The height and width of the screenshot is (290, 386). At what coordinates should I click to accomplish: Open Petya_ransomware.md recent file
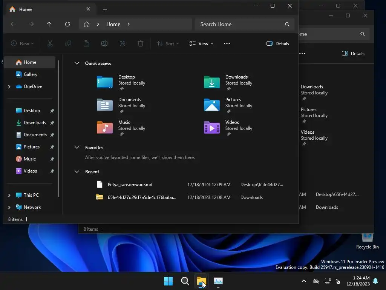(x=190, y=185)
